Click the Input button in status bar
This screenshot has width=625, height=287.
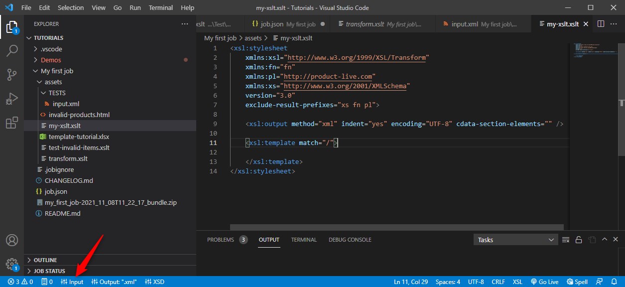[72, 282]
